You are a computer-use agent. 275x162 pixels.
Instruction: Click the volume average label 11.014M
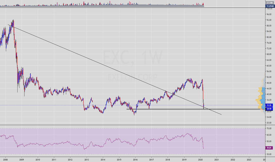coord(269,6)
